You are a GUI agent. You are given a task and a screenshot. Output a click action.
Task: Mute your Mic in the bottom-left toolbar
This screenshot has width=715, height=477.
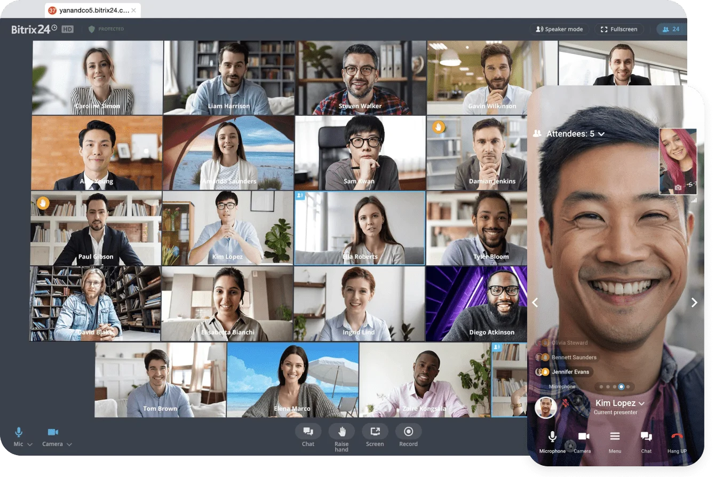click(19, 432)
